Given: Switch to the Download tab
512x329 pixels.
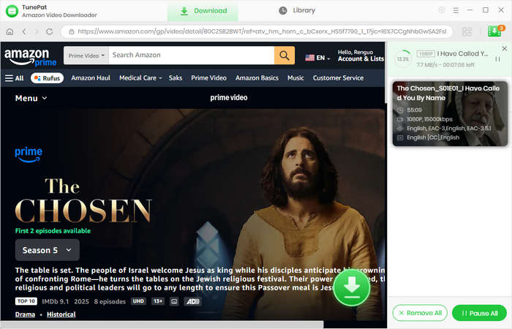Looking at the screenshot, I should point(203,11).
